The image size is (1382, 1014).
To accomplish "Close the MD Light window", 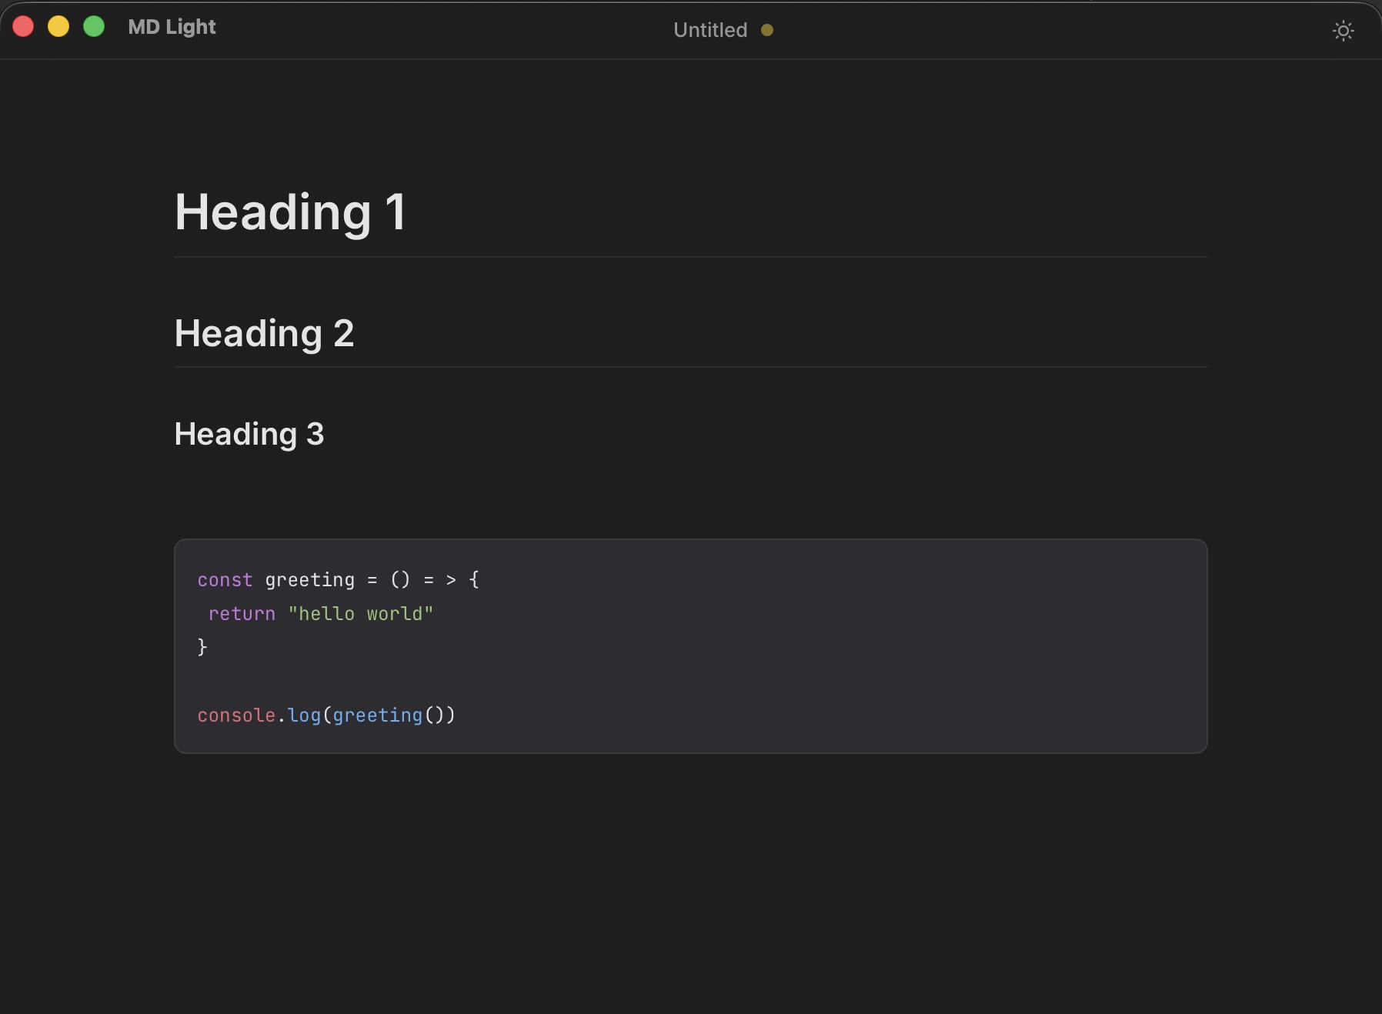I will tap(24, 27).
